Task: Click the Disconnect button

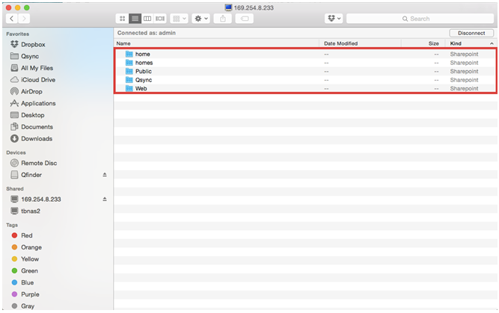Action: click(x=471, y=33)
